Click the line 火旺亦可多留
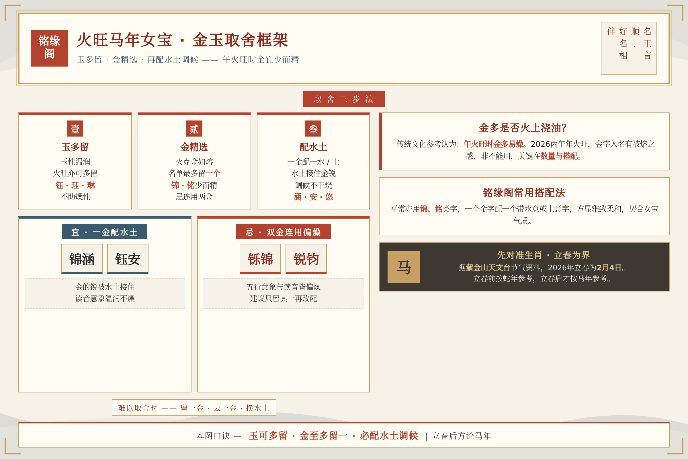The height and width of the screenshot is (459, 688). [75, 173]
